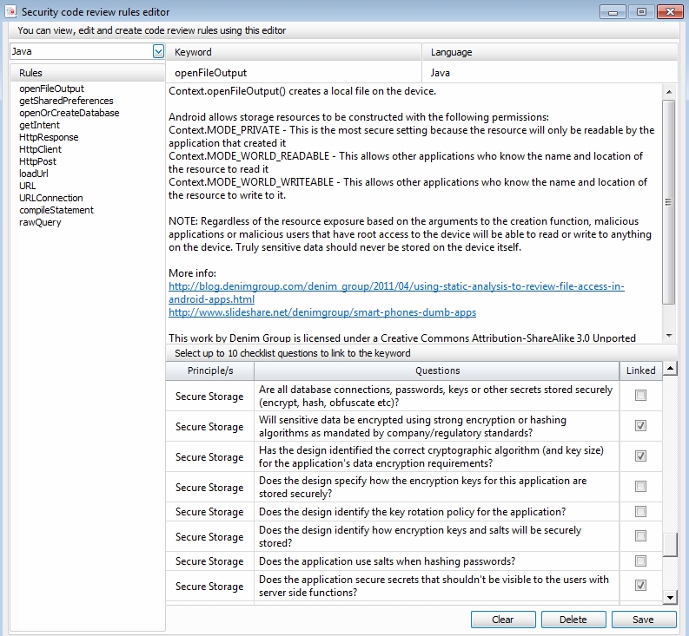Check 'encryption keys stored securely' linked box
The width and height of the screenshot is (689, 636).
pyautogui.click(x=640, y=486)
